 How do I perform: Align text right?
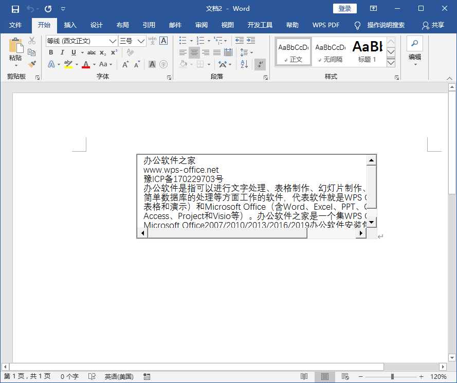206,52
